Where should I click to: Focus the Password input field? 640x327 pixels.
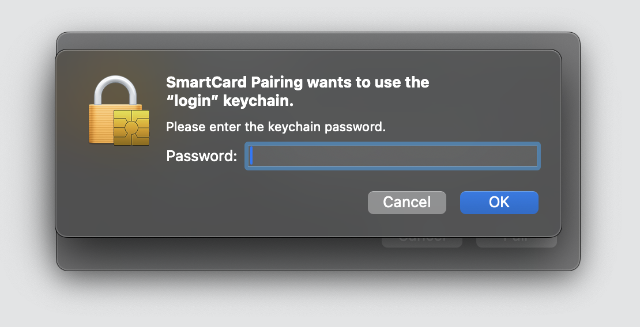coord(393,156)
